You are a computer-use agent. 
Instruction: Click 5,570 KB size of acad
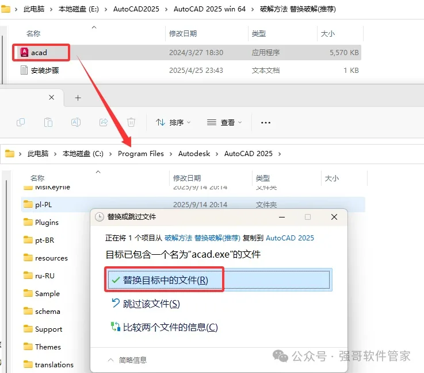coord(344,52)
